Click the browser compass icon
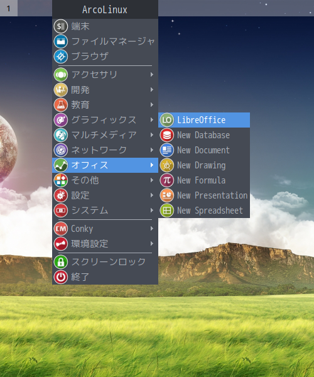 60,57
